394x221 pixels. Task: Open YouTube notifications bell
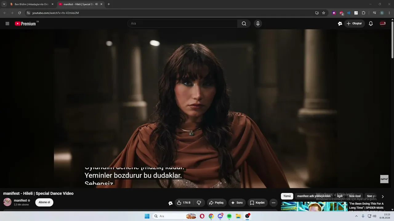pos(371,24)
